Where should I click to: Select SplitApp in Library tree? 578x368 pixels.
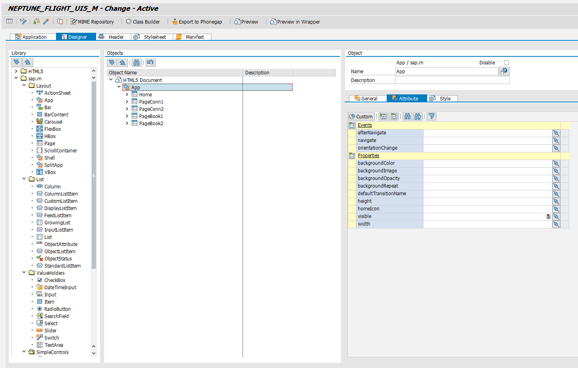53,165
